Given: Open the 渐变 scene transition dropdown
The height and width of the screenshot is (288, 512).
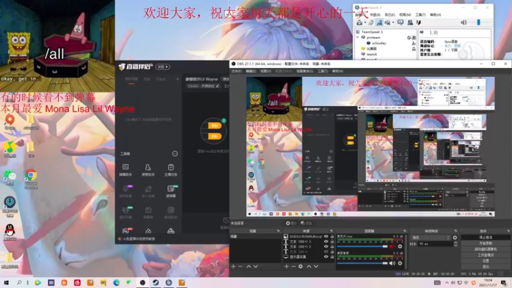Looking at the screenshot, I should pos(430,237).
